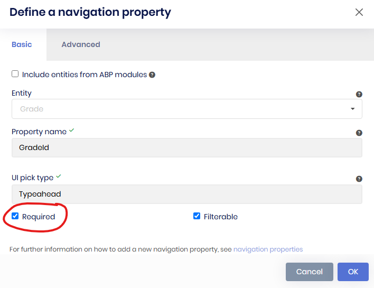The image size is (374, 288).
Task: Open the UI pick type Typeahead selector
Action: coord(186,194)
